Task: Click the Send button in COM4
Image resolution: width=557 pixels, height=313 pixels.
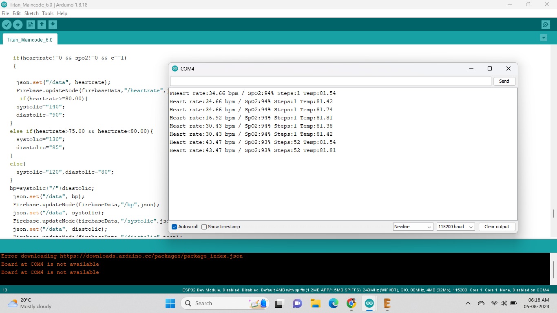Action: [x=504, y=81]
